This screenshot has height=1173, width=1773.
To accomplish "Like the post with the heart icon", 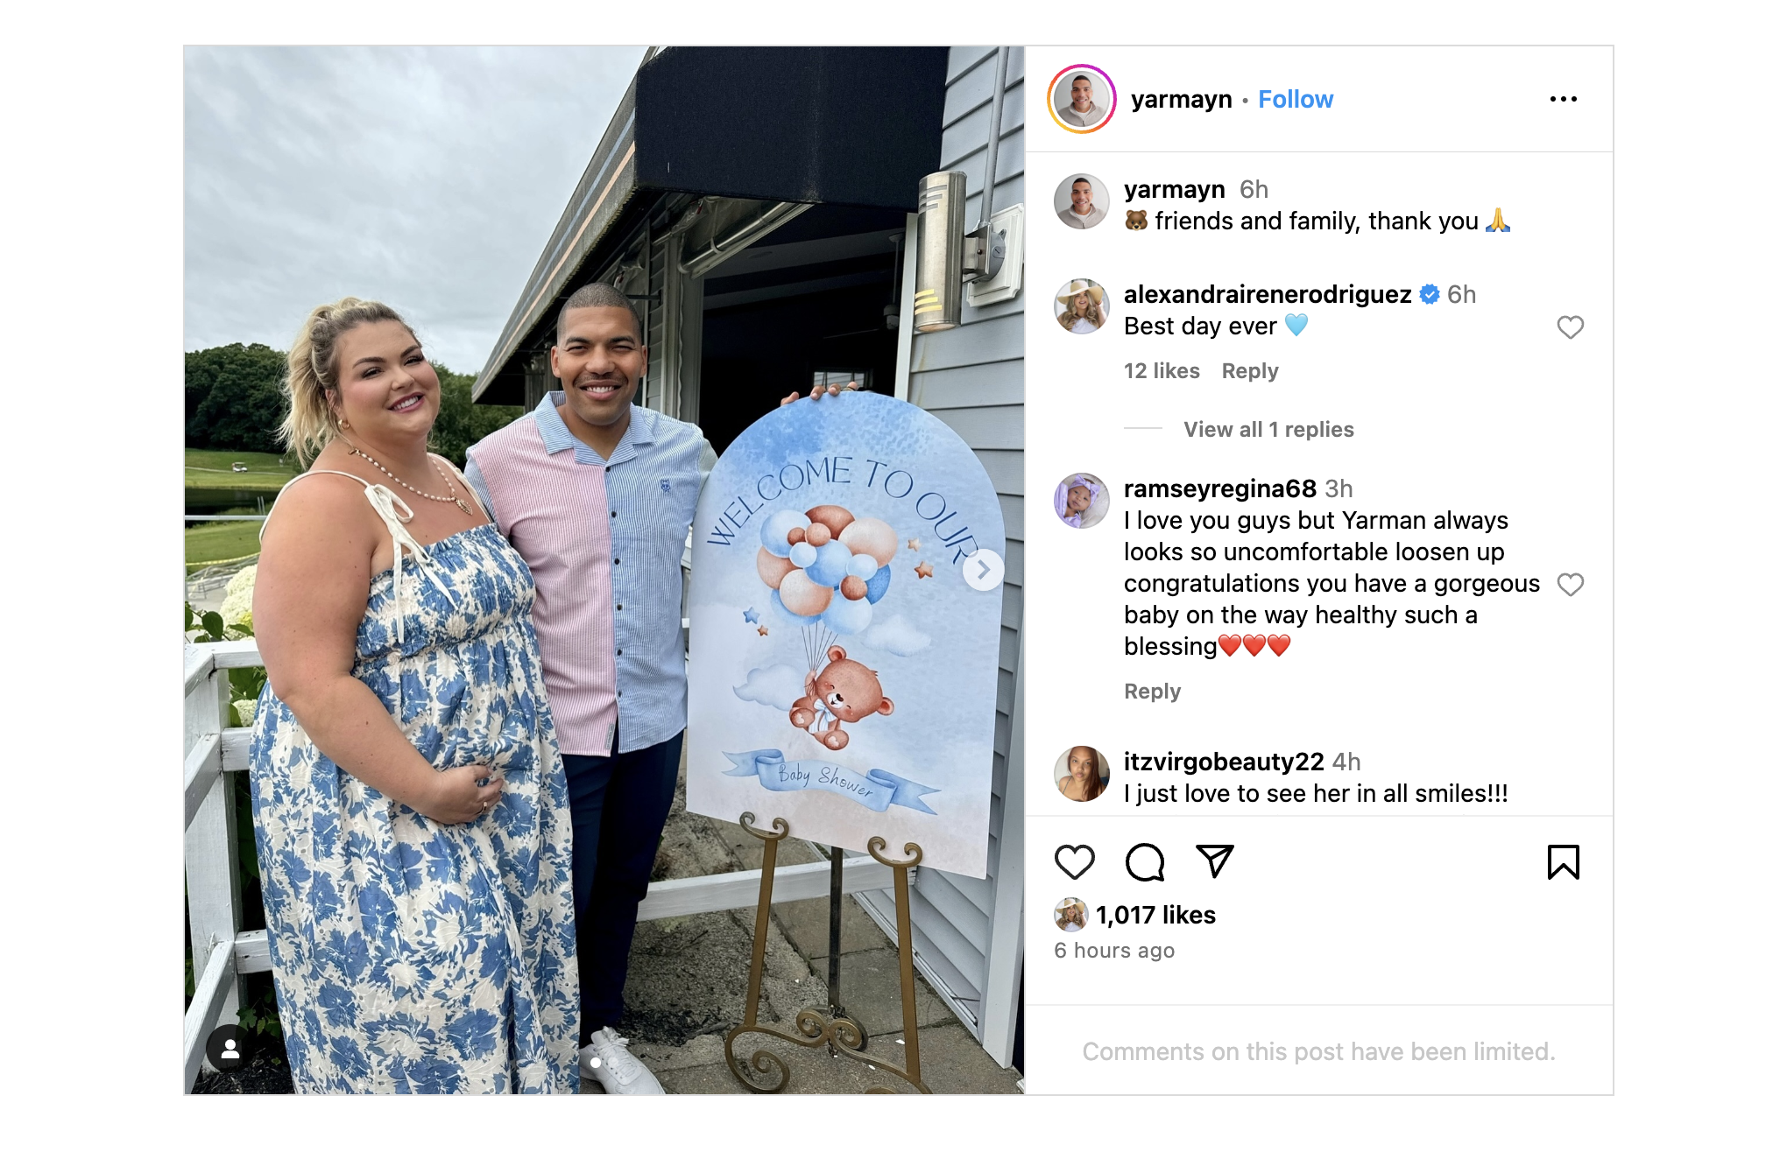I will coord(1074,862).
